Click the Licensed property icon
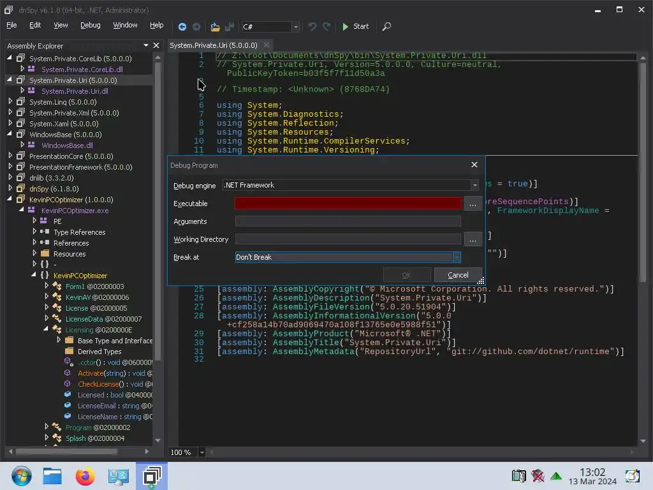Viewport: 653px width, 490px height. coord(68,394)
